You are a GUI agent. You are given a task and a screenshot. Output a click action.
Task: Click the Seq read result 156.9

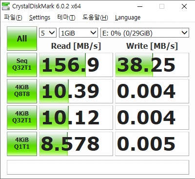[76, 65]
